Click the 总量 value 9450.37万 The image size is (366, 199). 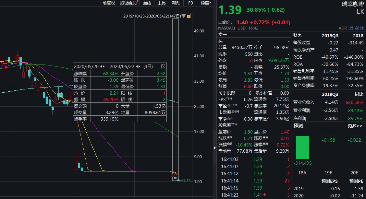point(242,48)
